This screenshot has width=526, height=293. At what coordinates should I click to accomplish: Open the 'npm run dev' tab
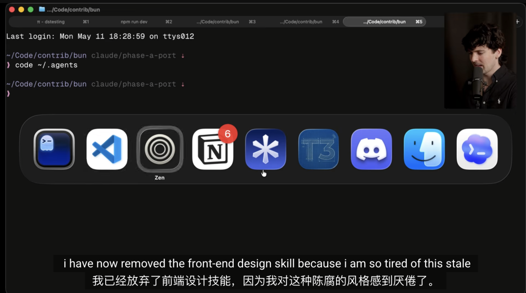point(134,21)
